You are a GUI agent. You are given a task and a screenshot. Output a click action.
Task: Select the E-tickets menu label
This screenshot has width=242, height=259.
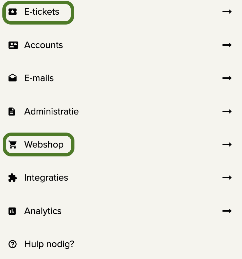(42, 12)
